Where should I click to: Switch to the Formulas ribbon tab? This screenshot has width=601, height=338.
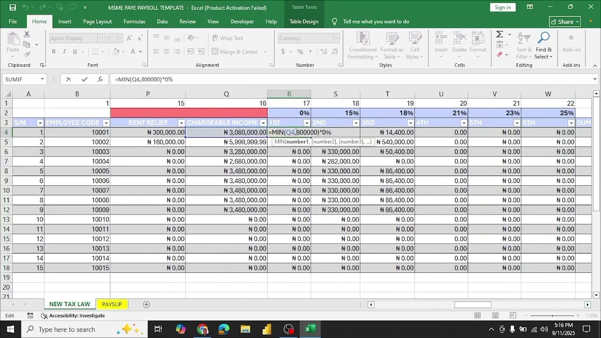click(x=134, y=22)
